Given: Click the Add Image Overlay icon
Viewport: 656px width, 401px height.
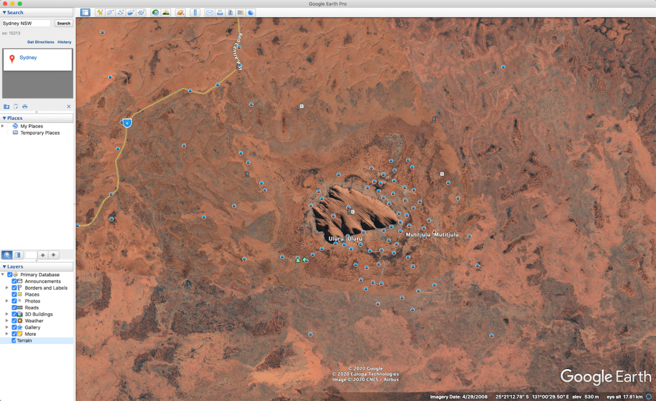Looking at the screenshot, I should (131, 13).
